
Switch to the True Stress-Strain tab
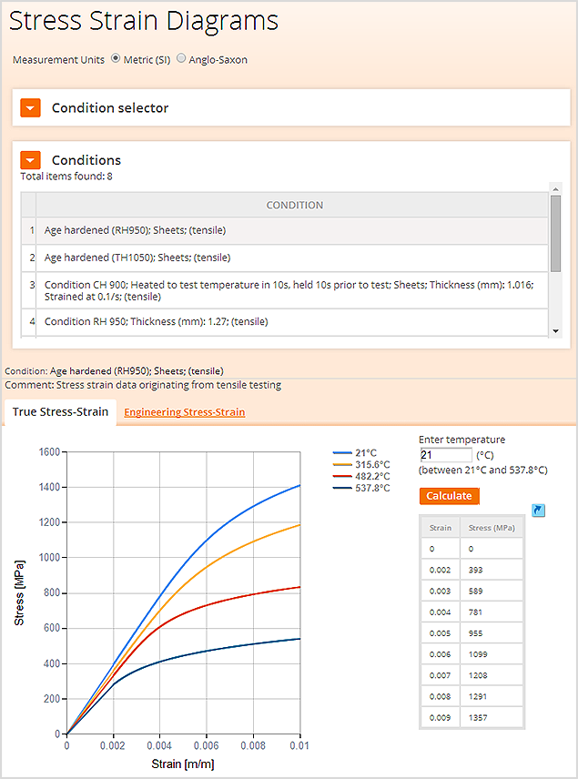click(x=60, y=412)
